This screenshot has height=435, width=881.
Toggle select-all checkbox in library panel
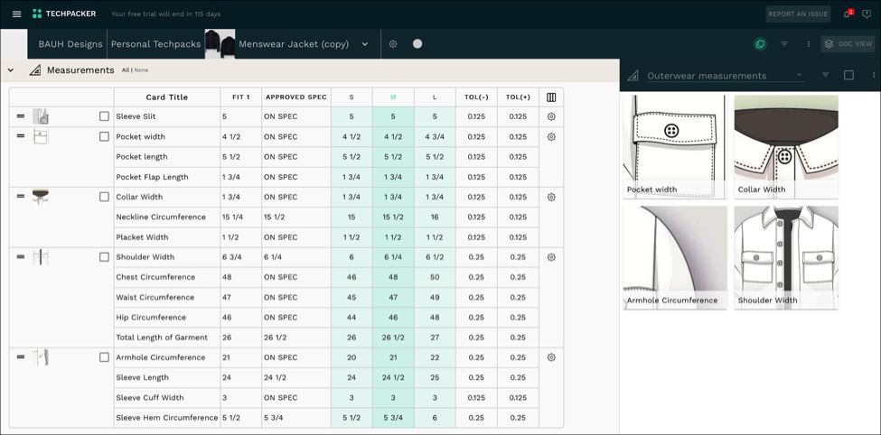tap(849, 75)
